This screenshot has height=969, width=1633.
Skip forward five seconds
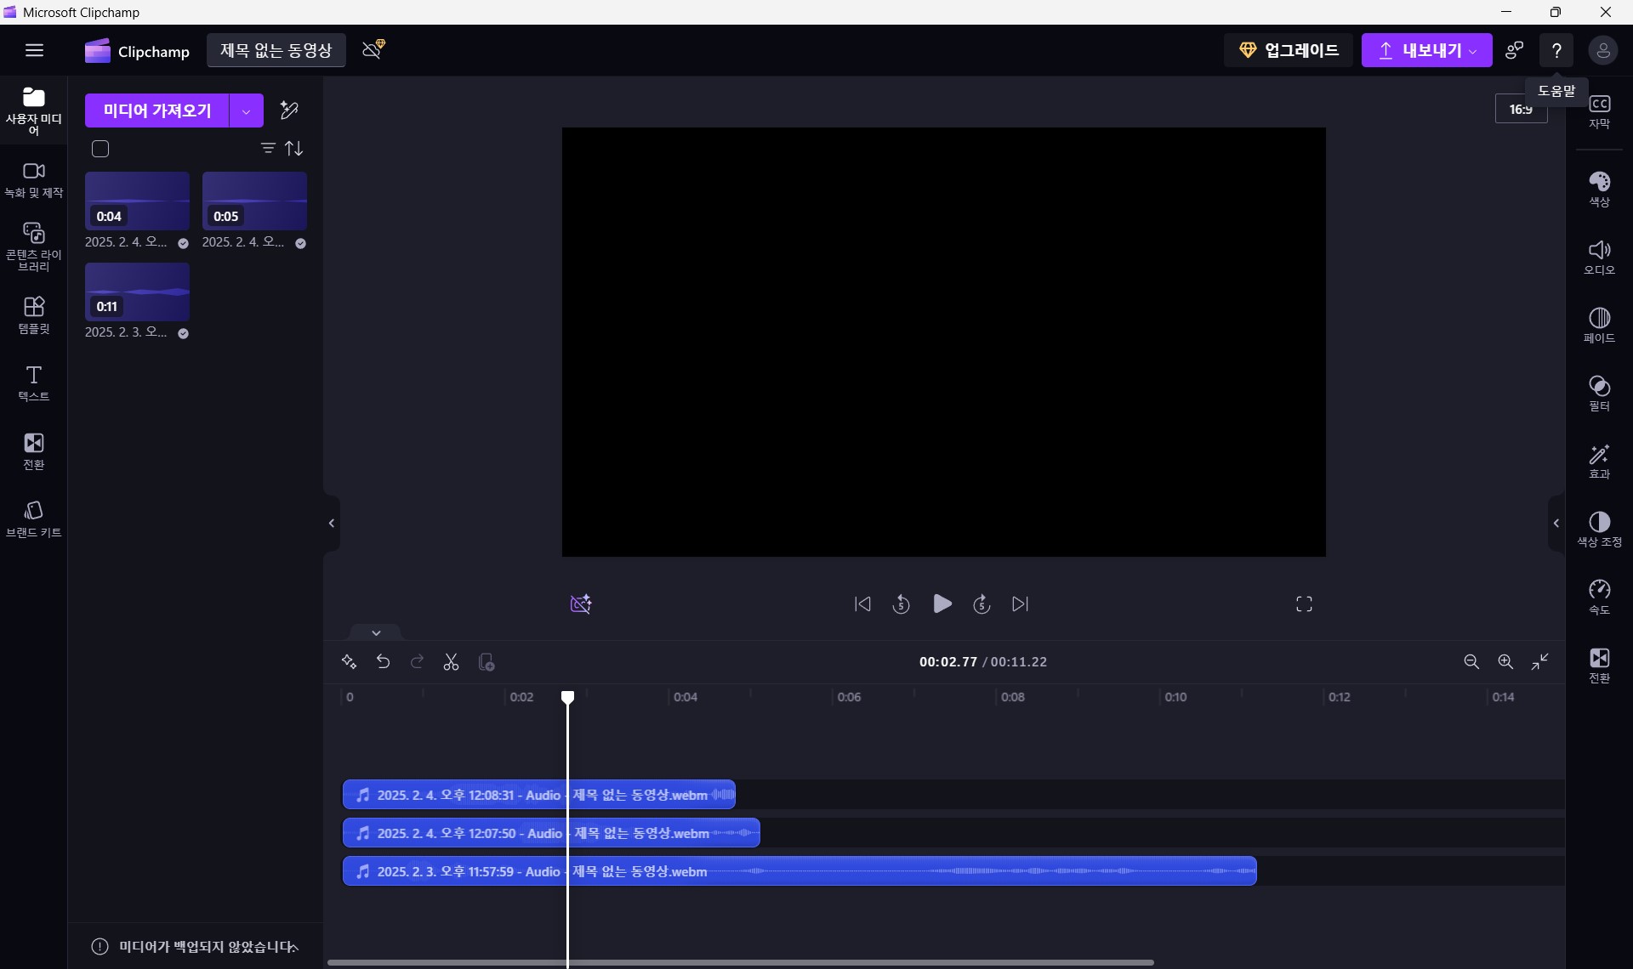[982, 604]
